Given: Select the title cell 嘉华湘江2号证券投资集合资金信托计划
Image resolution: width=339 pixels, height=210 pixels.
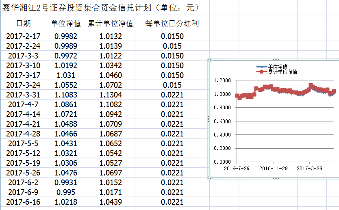Looking at the screenshot, I should pyautogui.click(x=100, y=8).
